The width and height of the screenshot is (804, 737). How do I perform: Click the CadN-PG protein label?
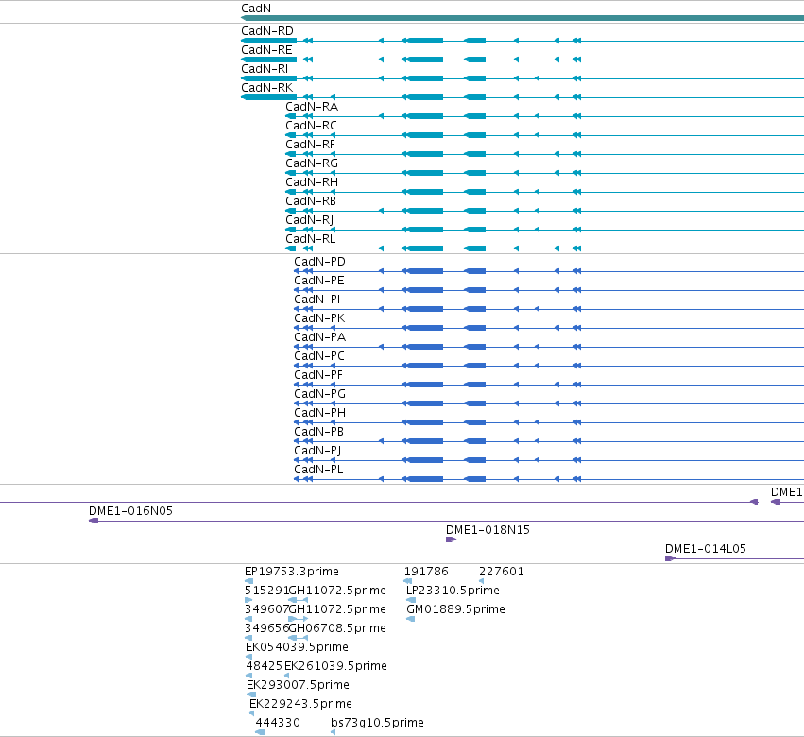[320, 394]
